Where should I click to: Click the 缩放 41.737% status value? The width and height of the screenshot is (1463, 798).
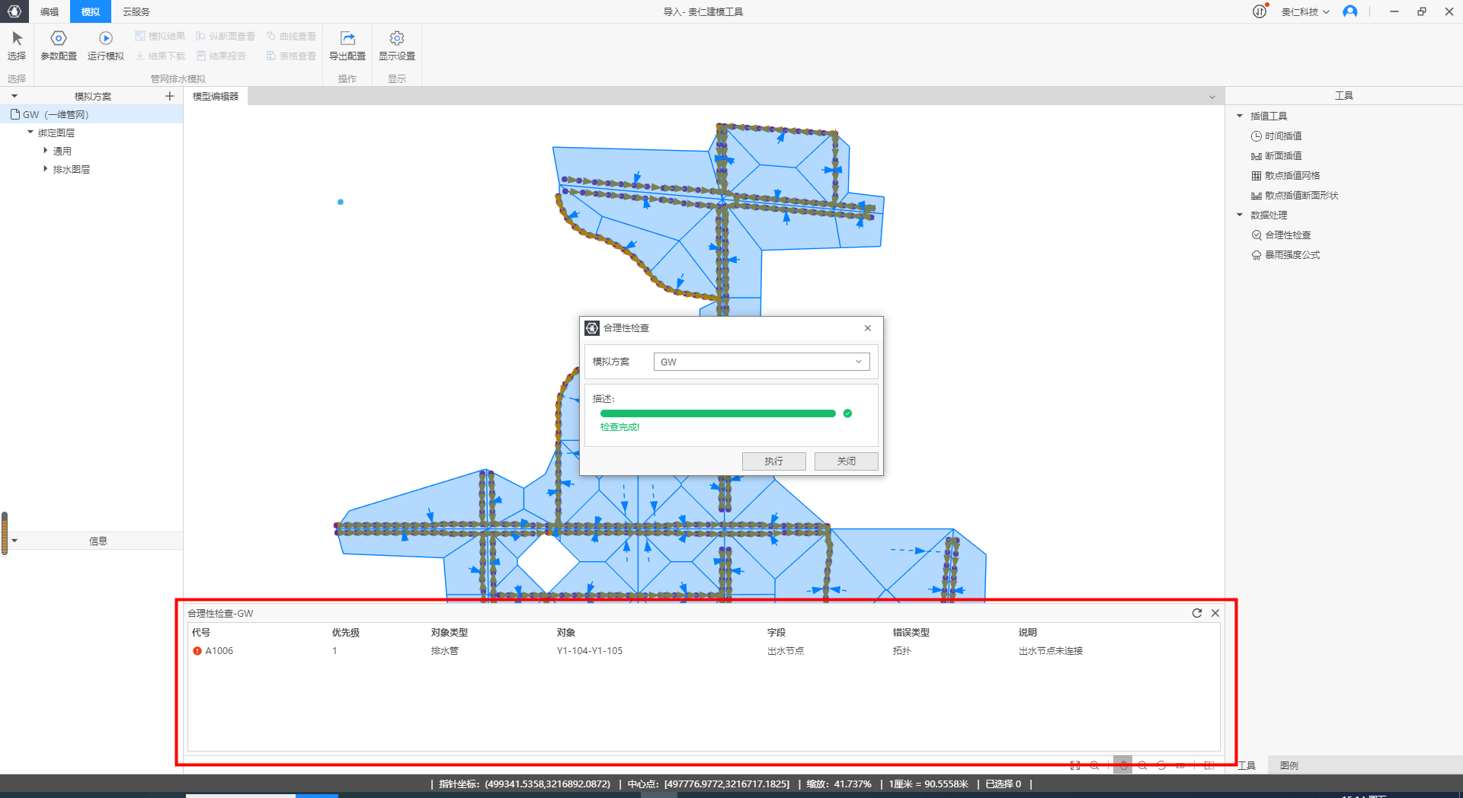coord(839,784)
